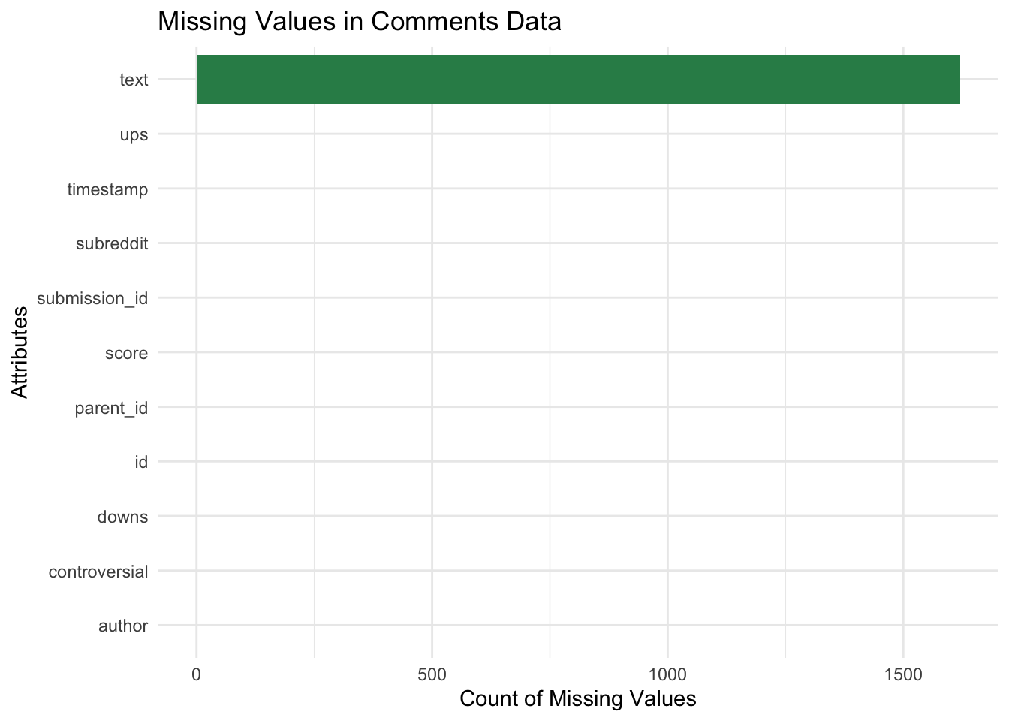
Task: Click the "score" attribute label
Action: tap(126, 353)
